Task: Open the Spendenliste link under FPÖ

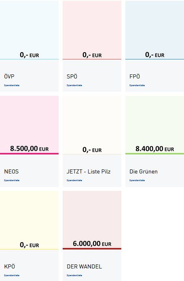Action: 137,85
